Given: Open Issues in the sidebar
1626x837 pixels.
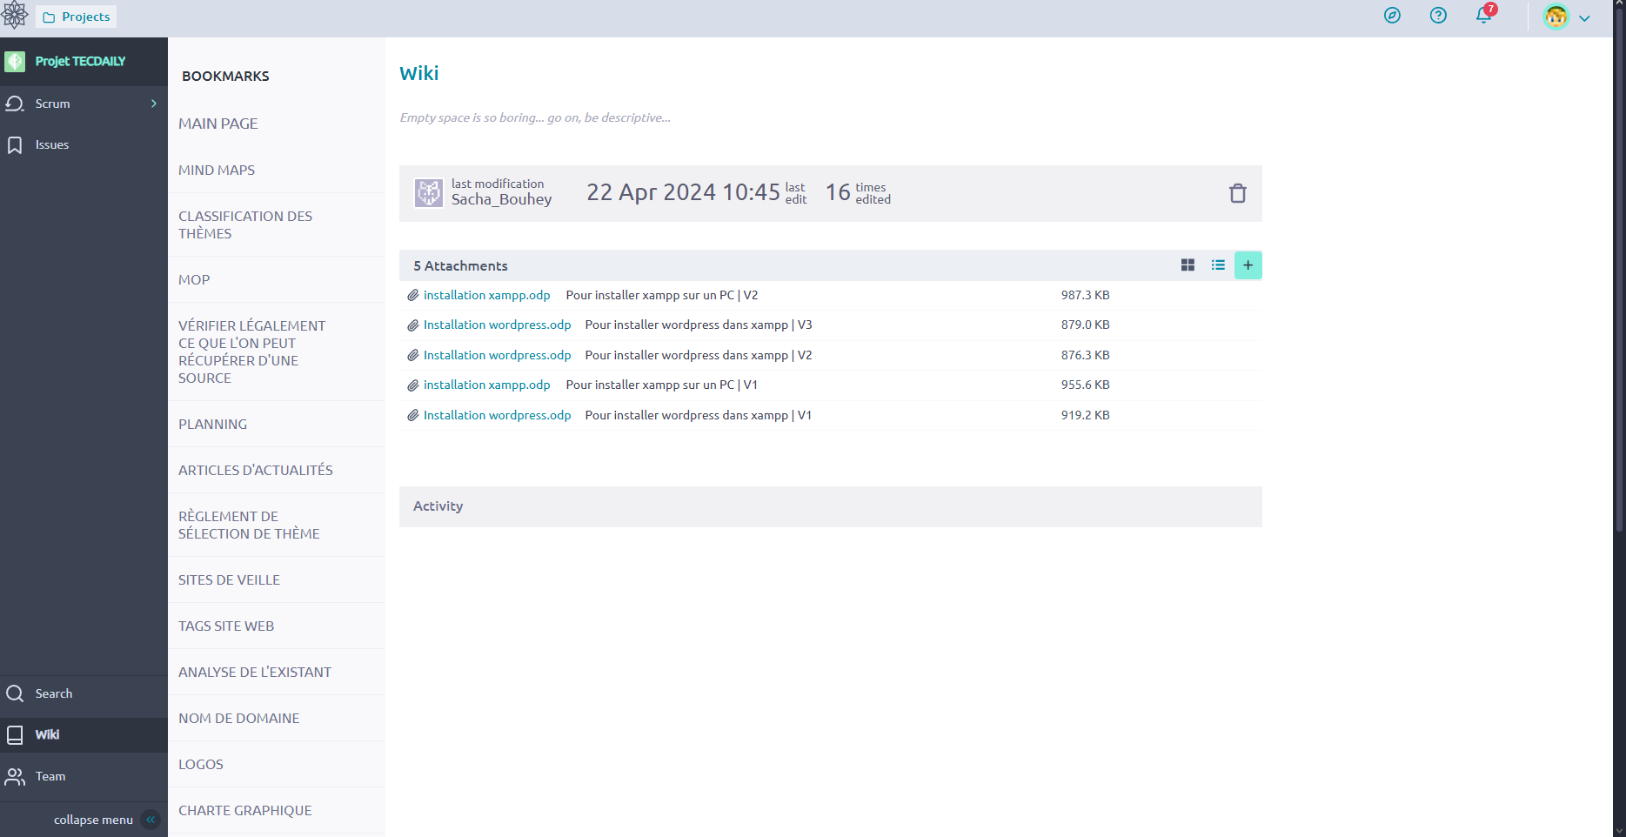Looking at the screenshot, I should (x=52, y=144).
